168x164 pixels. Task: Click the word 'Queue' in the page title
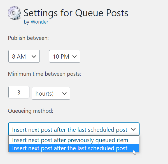point(89,13)
